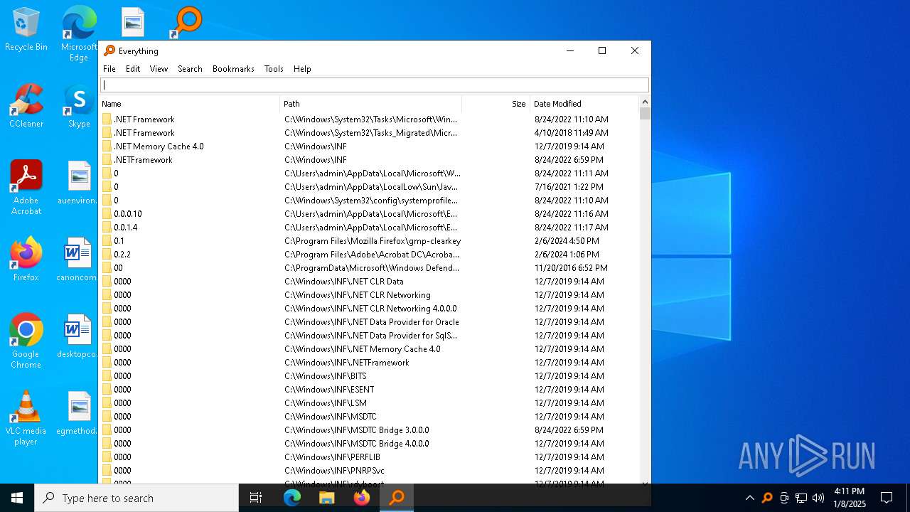Select the .NETFramework folder name
This screenshot has height=512, width=910.
[143, 160]
